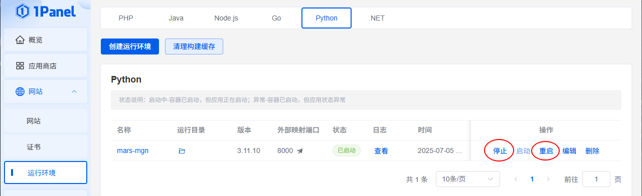Image resolution: width=642 pixels, height=196 pixels.
Task: Click the 名称 column header
Action: click(124, 130)
